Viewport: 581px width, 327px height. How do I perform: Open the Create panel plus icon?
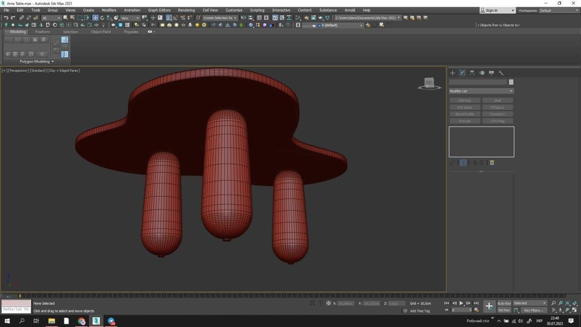click(453, 73)
